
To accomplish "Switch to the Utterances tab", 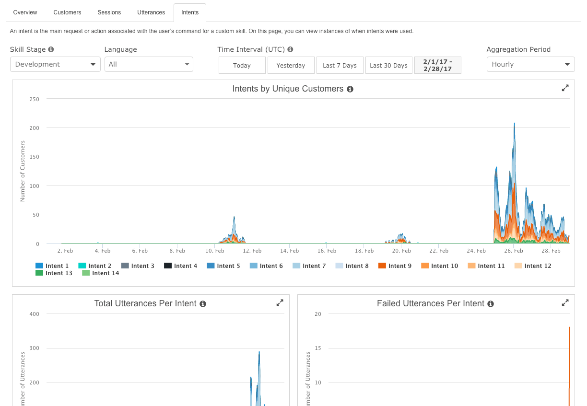I will (x=151, y=12).
